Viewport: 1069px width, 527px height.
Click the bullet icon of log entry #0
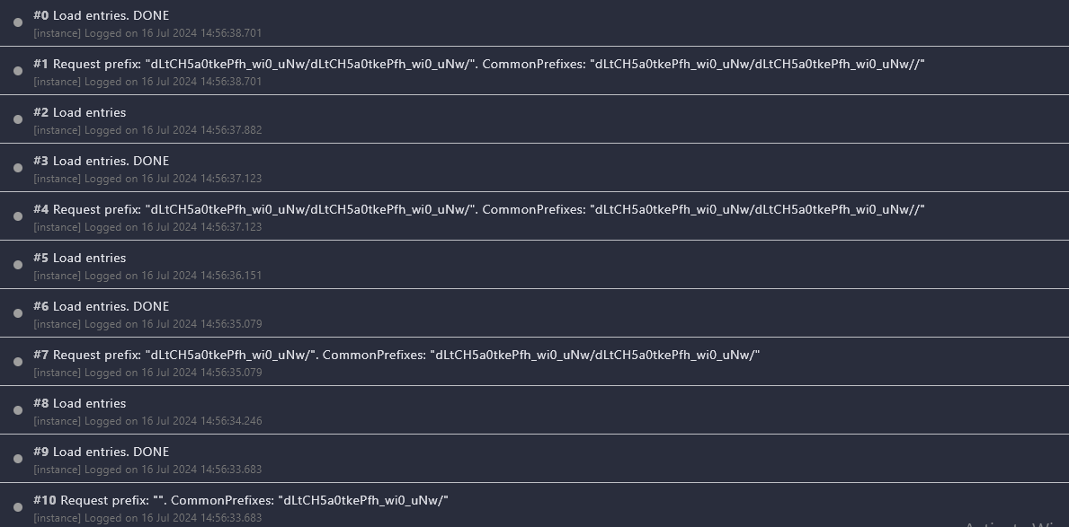pyautogui.click(x=18, y=22)
